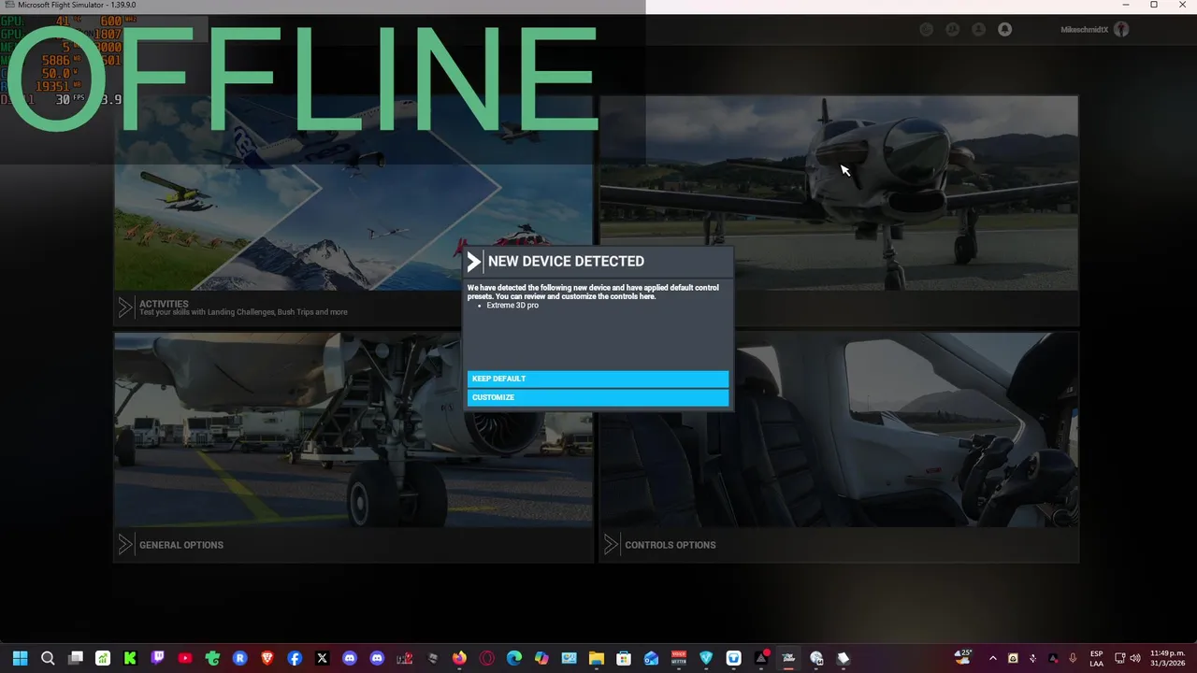Click the MikeschmidtX profile avatar
The image size is (1197, 673).
[x=1121, y=29]
